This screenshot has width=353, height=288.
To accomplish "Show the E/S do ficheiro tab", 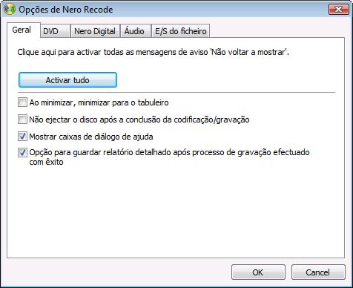I will tap(181, 31).
